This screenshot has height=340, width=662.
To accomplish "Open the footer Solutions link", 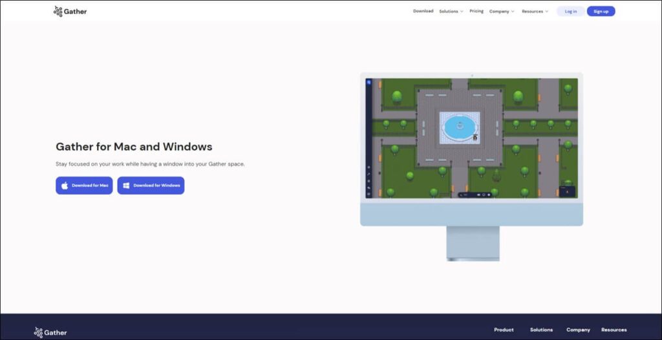I will [541, 330].
